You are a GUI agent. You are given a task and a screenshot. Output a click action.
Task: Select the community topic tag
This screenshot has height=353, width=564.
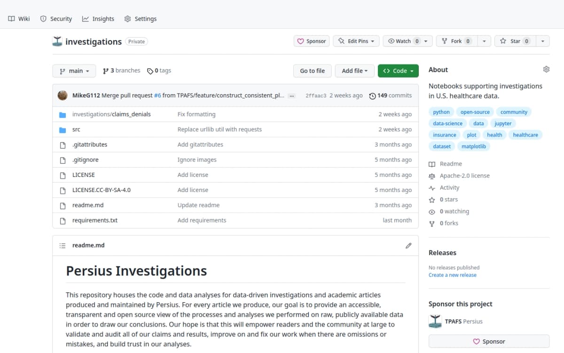pos(514,112)
